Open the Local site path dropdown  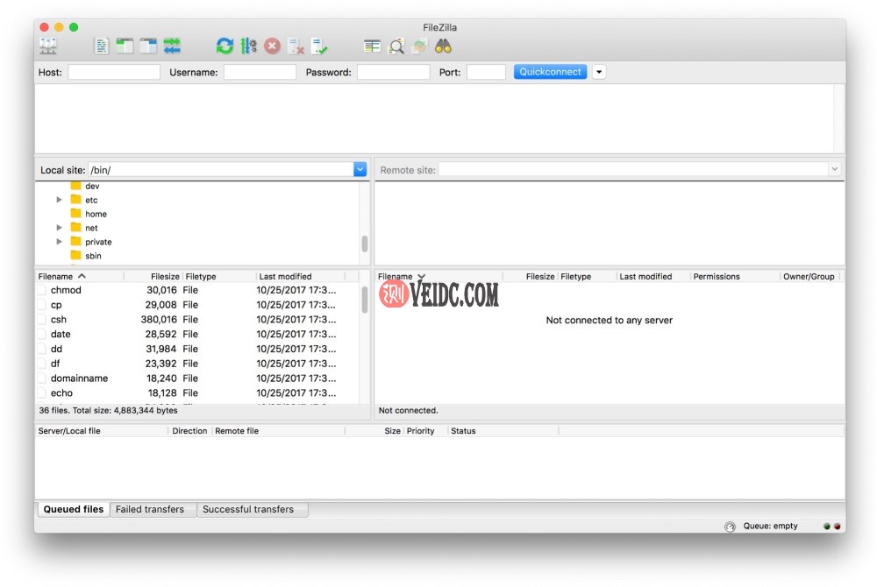(360, 170)
